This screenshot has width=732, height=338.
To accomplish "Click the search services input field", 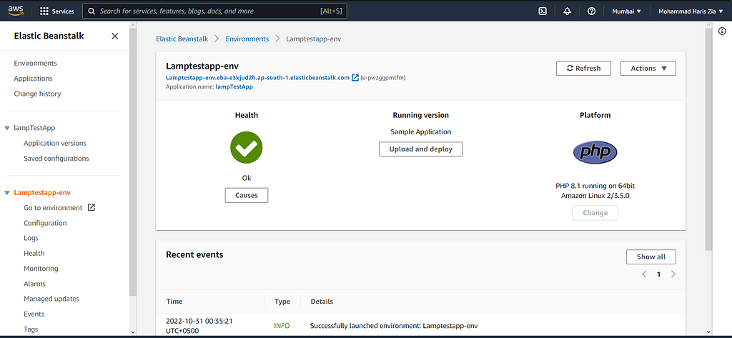I will [214, 11].
